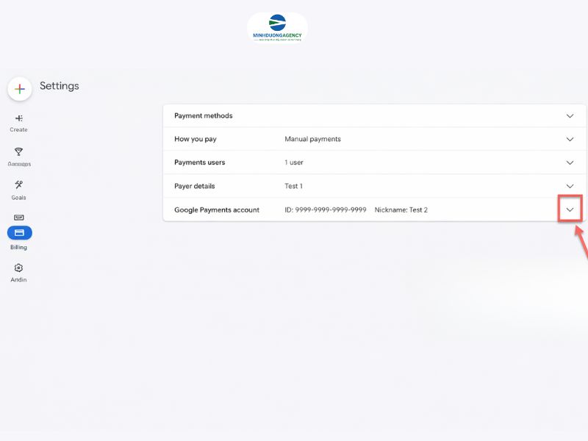Image resolution: width=588 pixels, height=441 pixels.
Task: Click the card icon above Billing
Action: click(x=18, y=217)
